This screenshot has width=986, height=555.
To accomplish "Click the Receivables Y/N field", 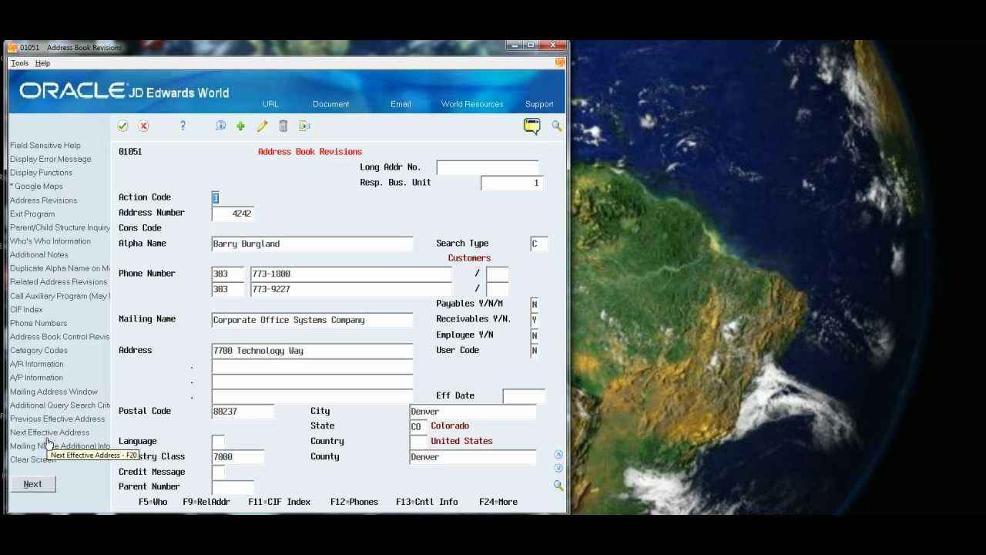I will tap(534, 320).
